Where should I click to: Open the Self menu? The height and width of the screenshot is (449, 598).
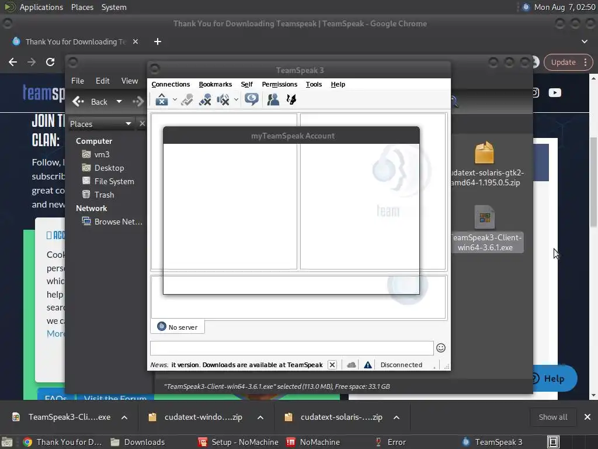coord(247,84)
